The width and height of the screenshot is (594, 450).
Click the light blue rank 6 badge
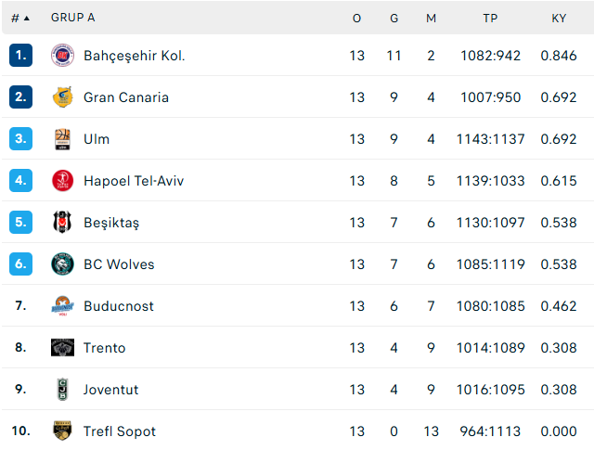(x=20, y=264)
